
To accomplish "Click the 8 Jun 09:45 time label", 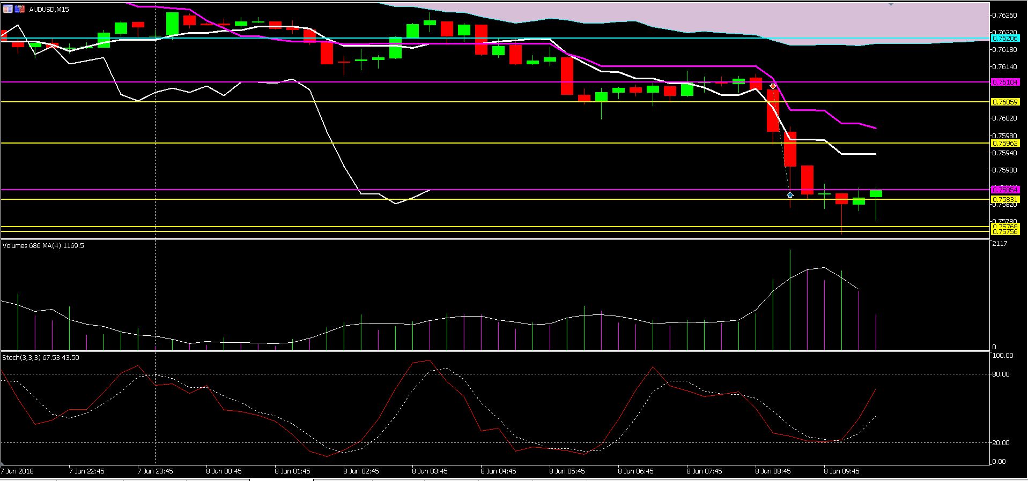I will tap(842, 472).
